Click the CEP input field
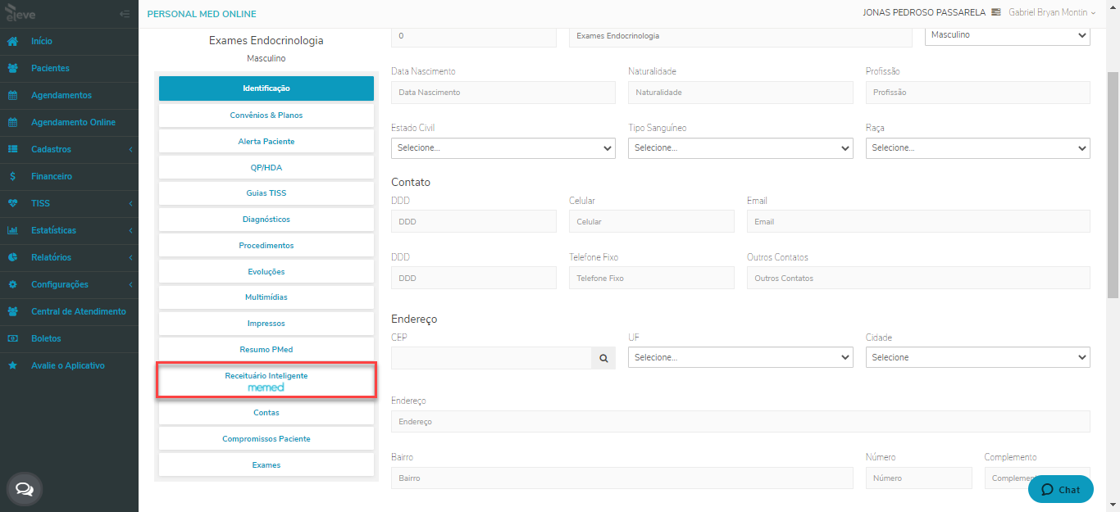The width and height of the screenshot is (1120, 512). 491,358
